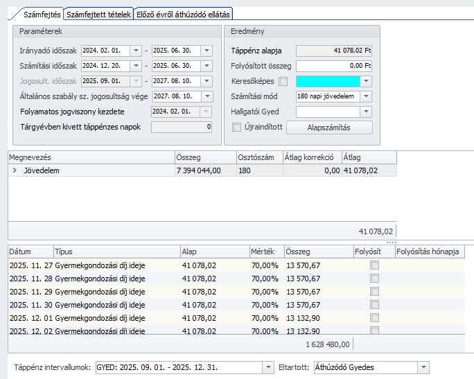
Task: Expand the Jövedelem row
Action: click(x=15, y=170)
